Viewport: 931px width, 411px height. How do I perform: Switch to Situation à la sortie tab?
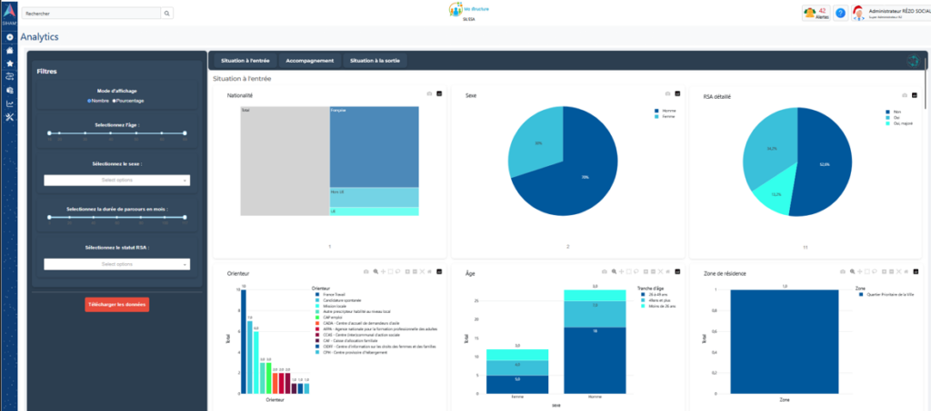tap(375, 61)
